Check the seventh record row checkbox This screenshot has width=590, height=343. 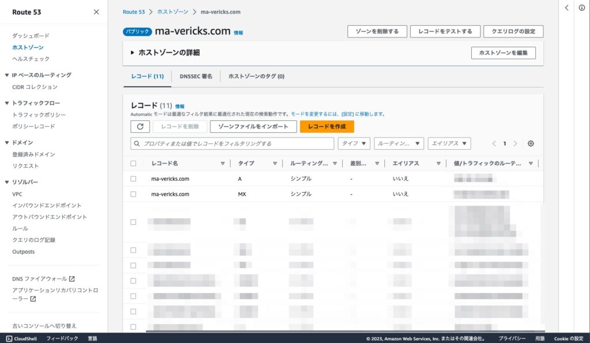[x=133, y=296]
